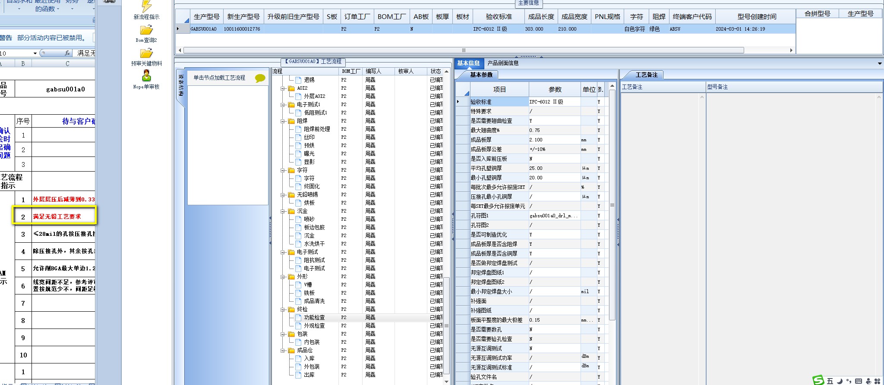Click the 编写人 column header
Viewport: 884px width, 385px height.
tap(378, 71)
